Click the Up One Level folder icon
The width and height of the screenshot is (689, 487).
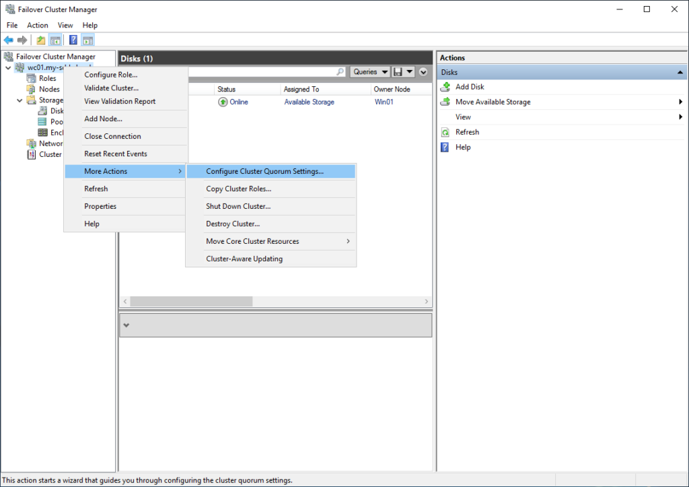pos(41,40)
